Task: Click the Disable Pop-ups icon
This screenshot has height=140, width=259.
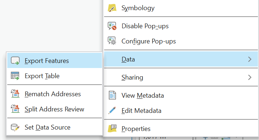Action: [112, 26]
